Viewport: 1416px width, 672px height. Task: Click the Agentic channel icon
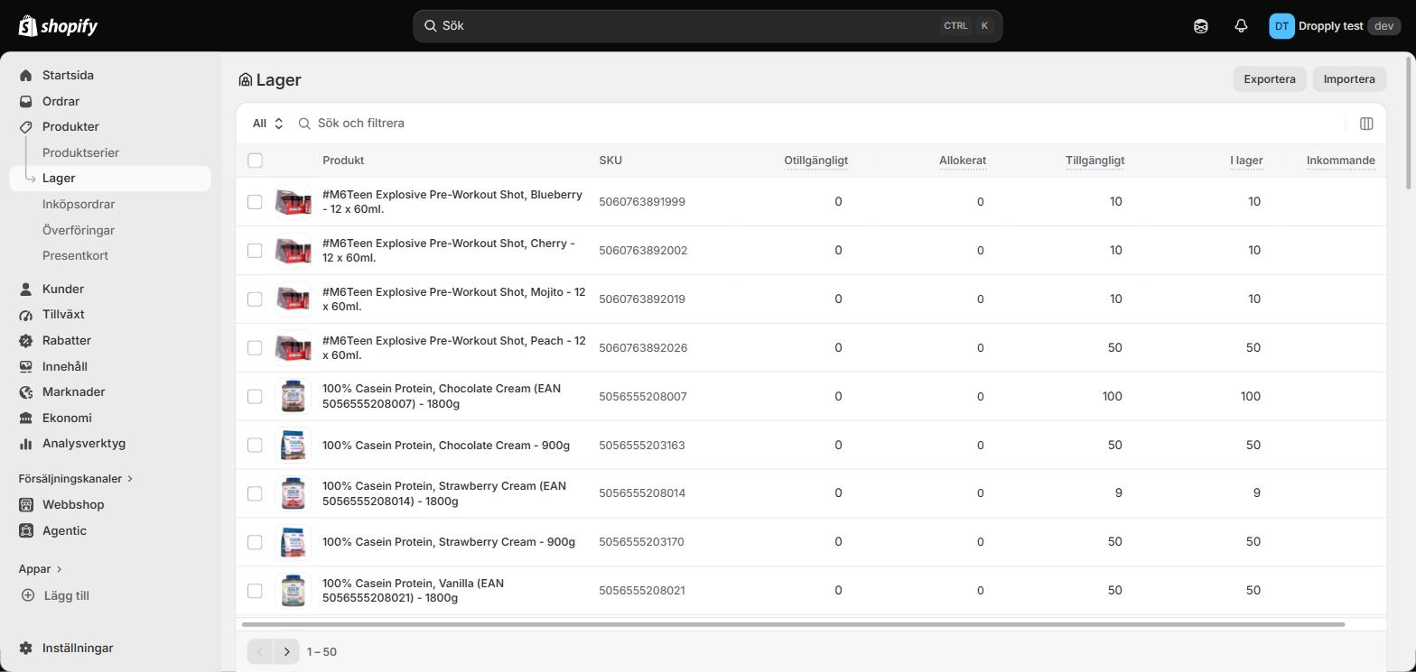(x=26, y=531)
